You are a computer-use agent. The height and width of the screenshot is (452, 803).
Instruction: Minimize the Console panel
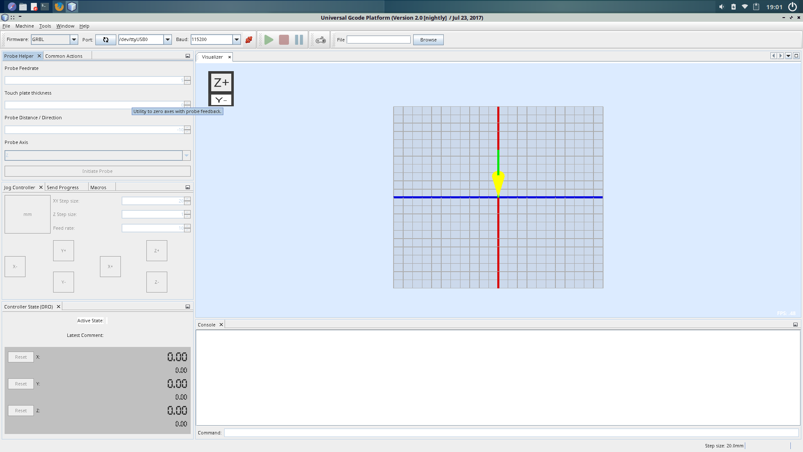coord(795,325)
